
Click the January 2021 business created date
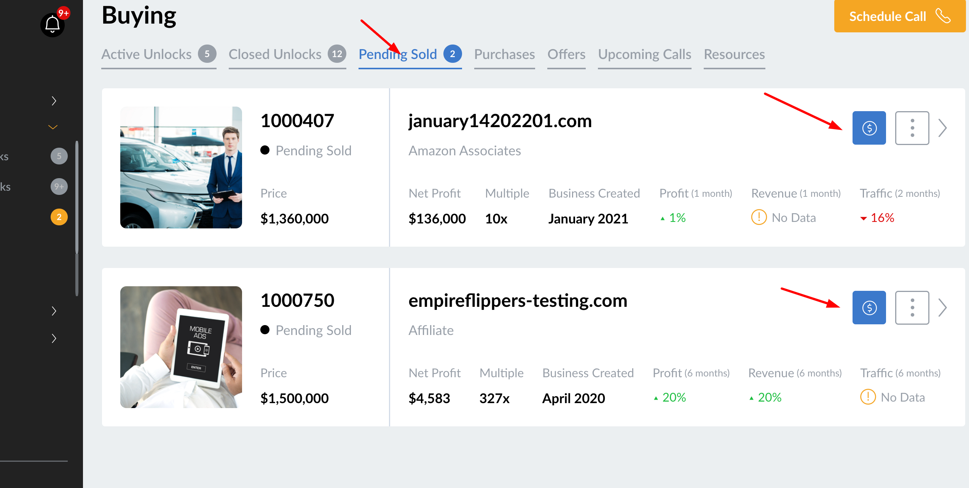588,218
